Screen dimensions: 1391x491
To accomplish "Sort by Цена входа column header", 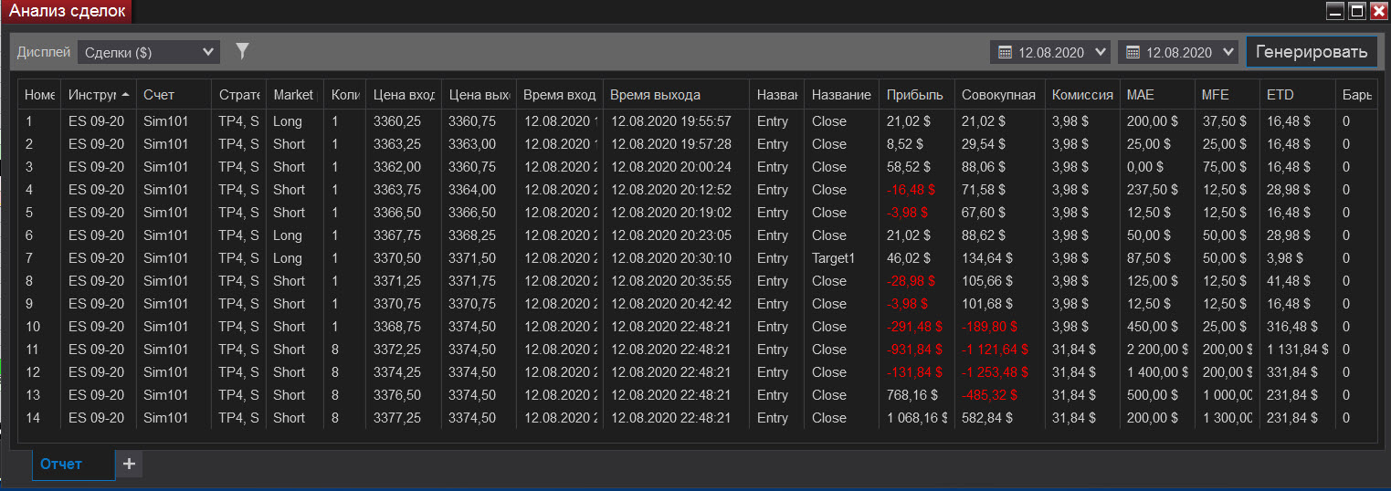I will tap(404, 95).
